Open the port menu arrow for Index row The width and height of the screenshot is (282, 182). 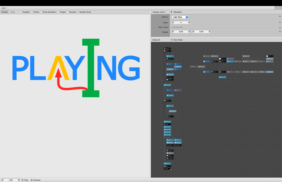pos(280,23)
